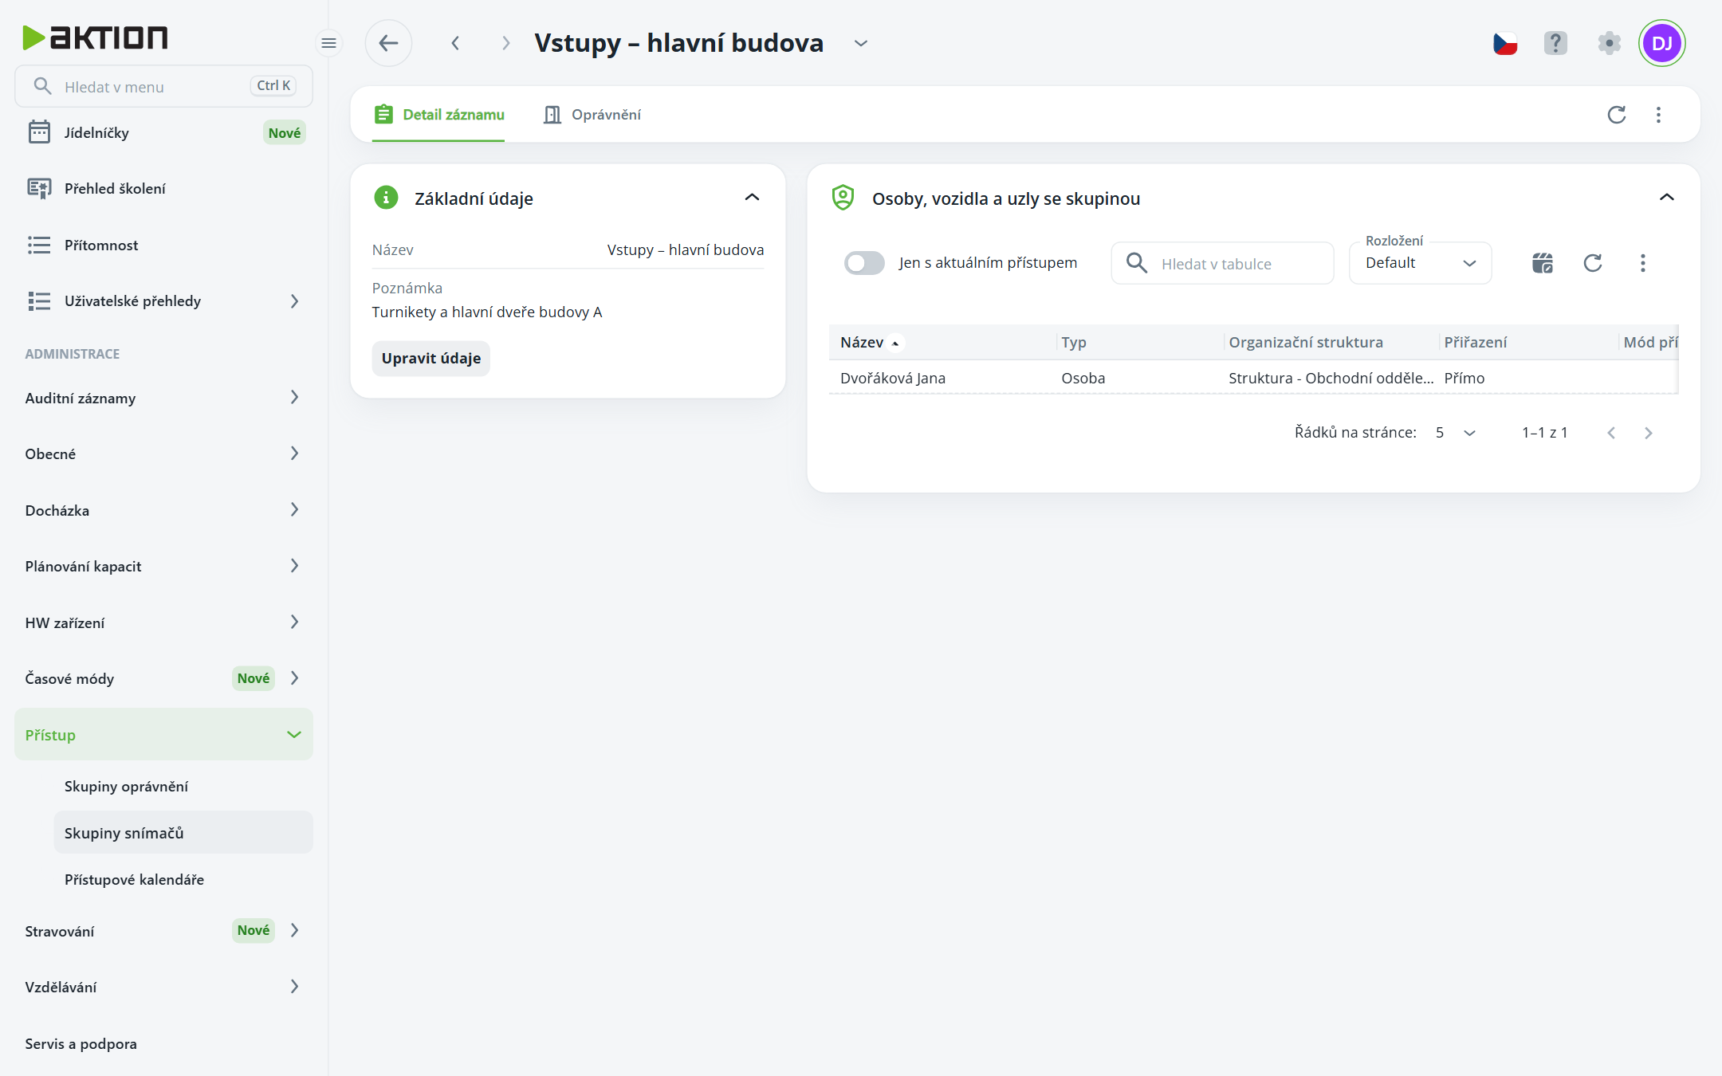1722x1076 pixels.
Task: Switch to Detail záznamu tab
Action: pyautogui.click(x=439, y=115)
